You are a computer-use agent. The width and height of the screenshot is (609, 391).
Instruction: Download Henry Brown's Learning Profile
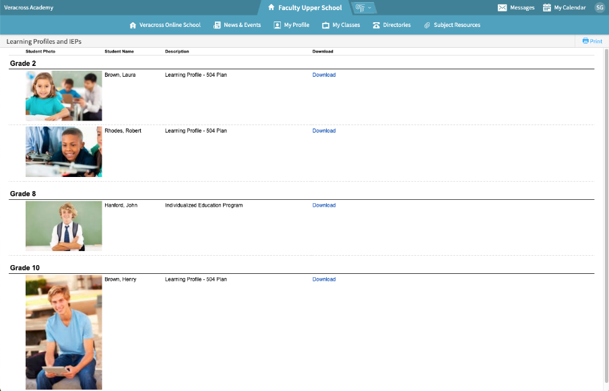(x=323, y=279)
